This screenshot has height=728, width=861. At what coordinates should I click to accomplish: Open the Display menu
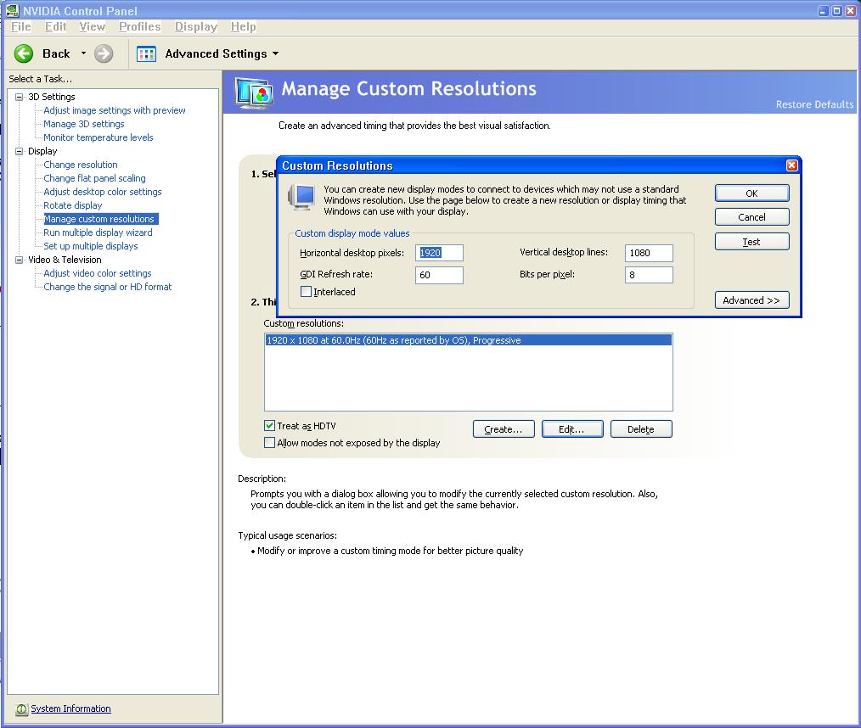(195, 26)
